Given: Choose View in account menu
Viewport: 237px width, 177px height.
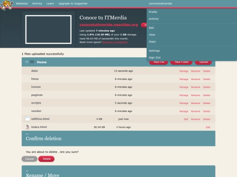Looking at the screenshot, I should click(152, 35).
